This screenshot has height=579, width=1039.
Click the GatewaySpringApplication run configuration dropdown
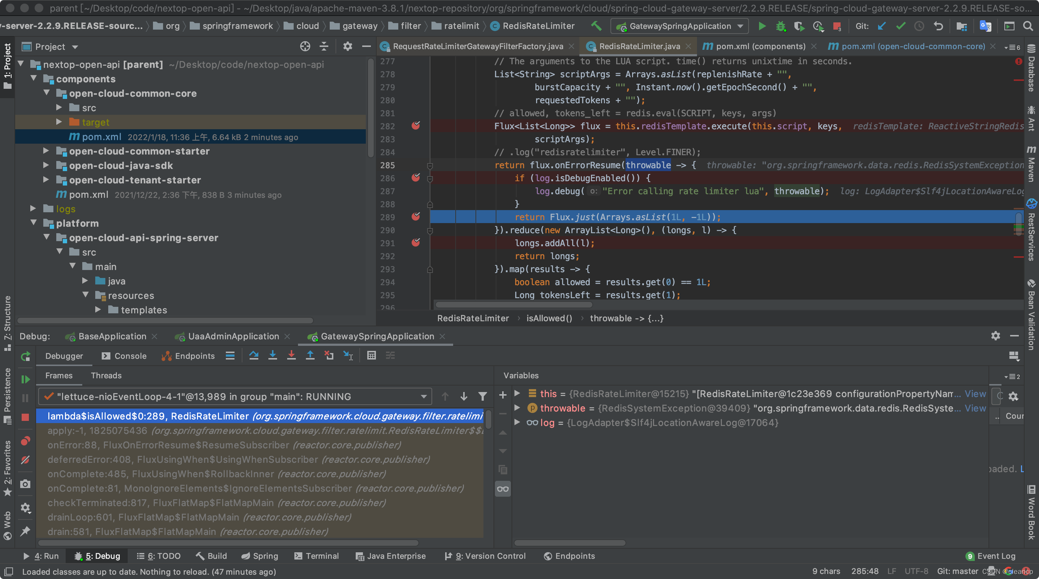coord(680,26)
